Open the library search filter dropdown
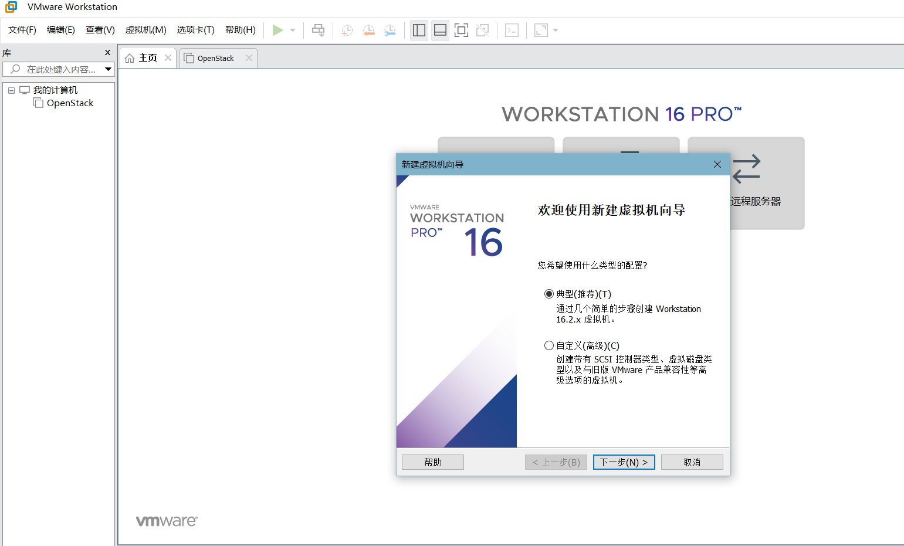904x546 pixels. tap(108, 69)
